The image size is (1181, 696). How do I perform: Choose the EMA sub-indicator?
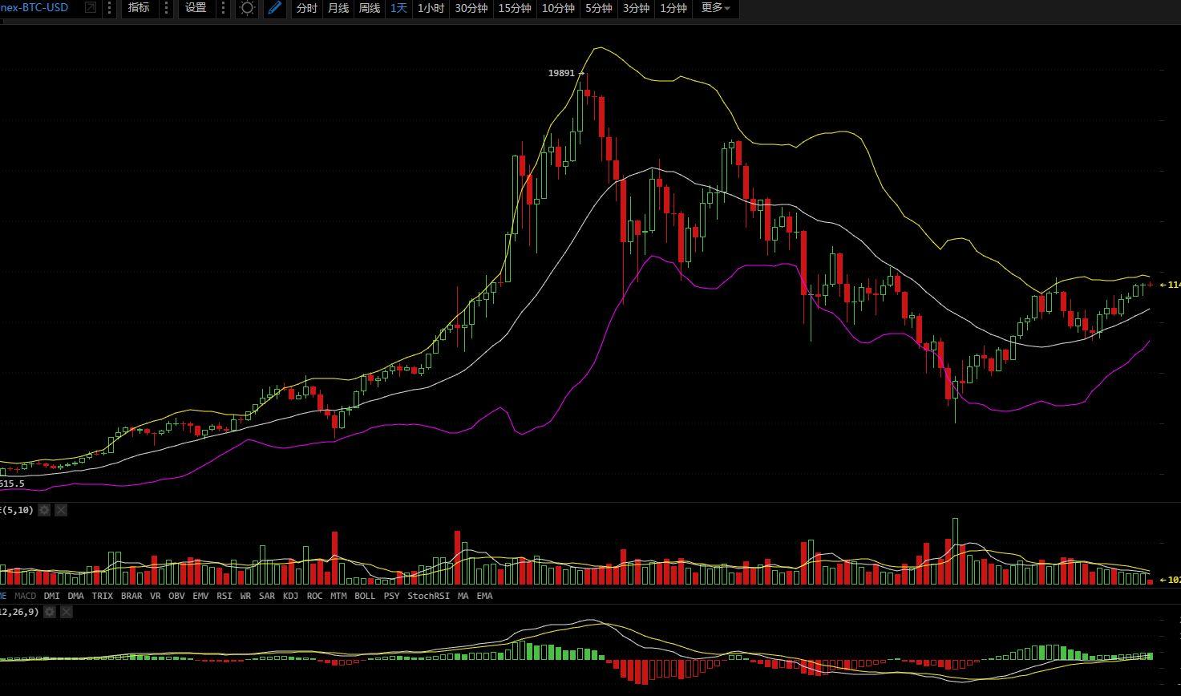tap(484, 596)
